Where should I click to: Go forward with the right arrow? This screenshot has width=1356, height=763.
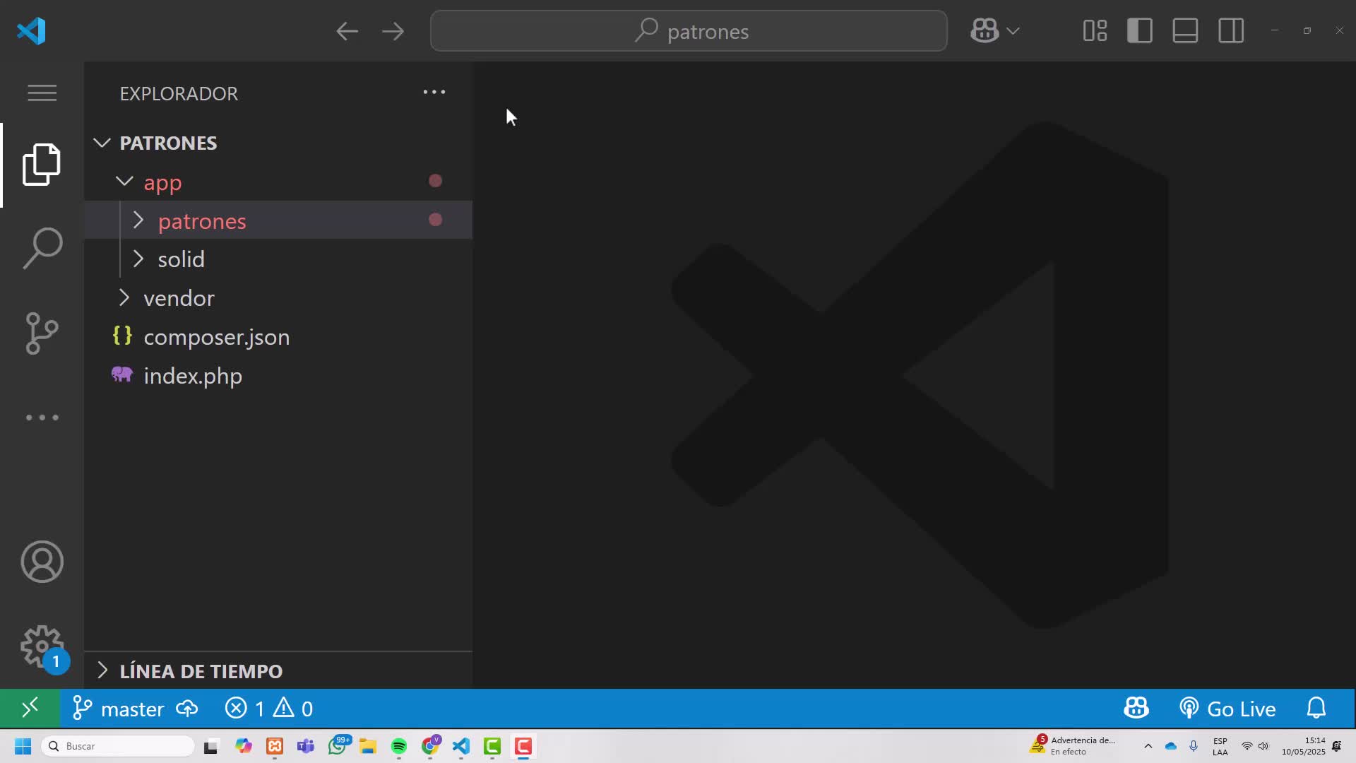coord(393,31)
